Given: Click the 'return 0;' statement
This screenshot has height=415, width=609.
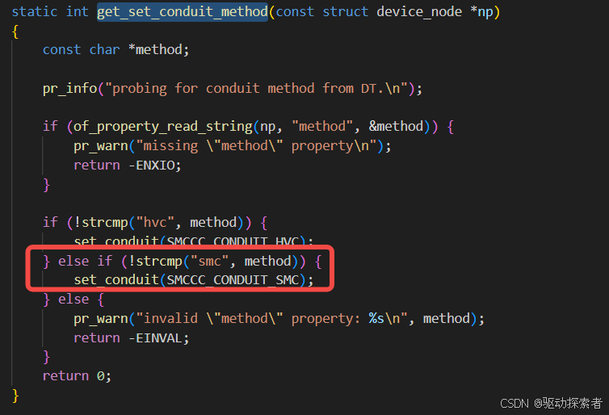Looking at the screenshot, I should [x=77, y=375].
